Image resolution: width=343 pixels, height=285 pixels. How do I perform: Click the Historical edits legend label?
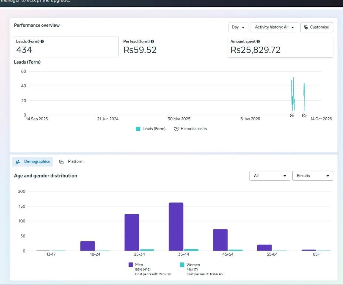coord(194,129)
